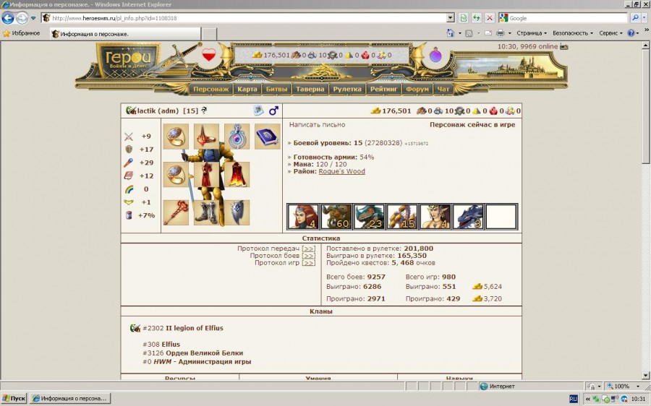
Task: Select the Информация о персонаже browser tab
Action: (x=125, y=33)
